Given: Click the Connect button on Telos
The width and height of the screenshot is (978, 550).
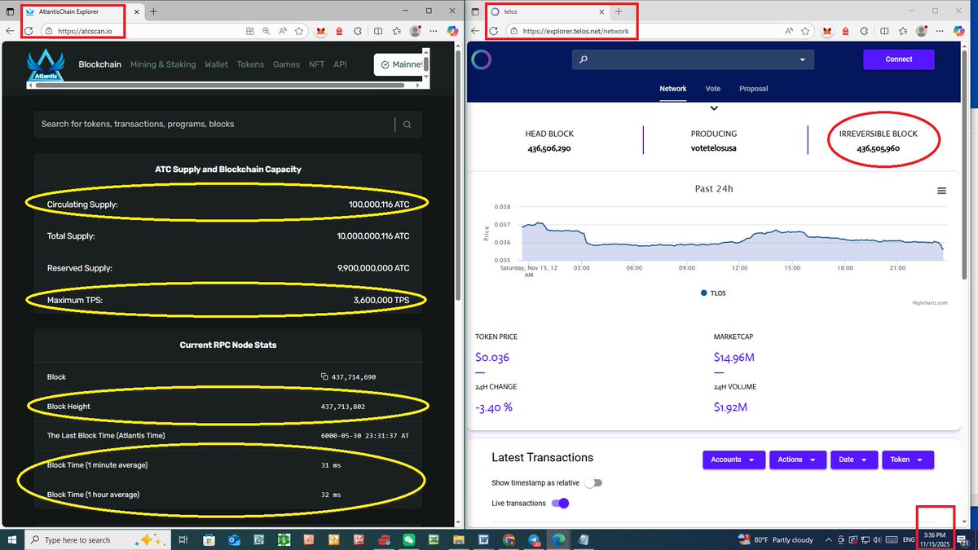Looking at the screenshot, I should coord(899,59).
